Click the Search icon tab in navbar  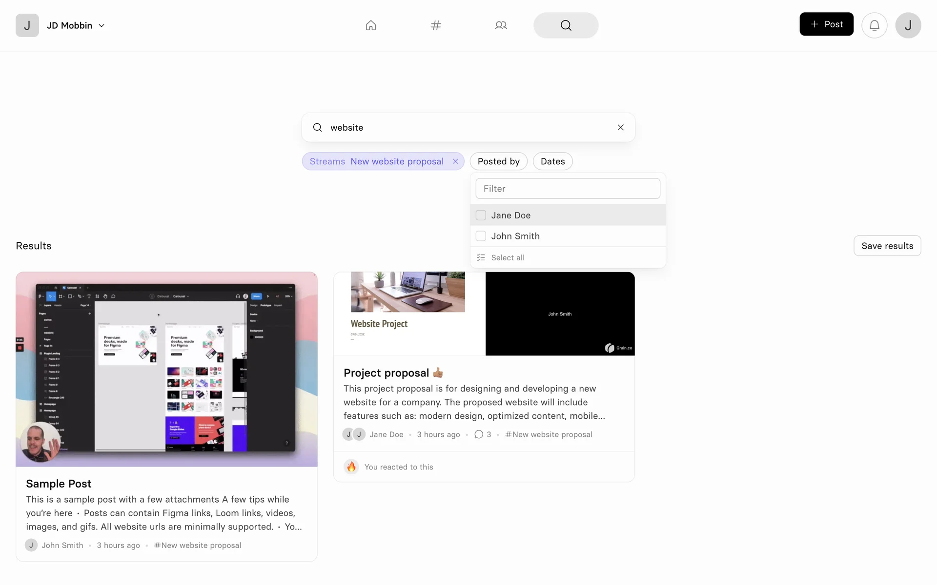[x=566, y=25]
